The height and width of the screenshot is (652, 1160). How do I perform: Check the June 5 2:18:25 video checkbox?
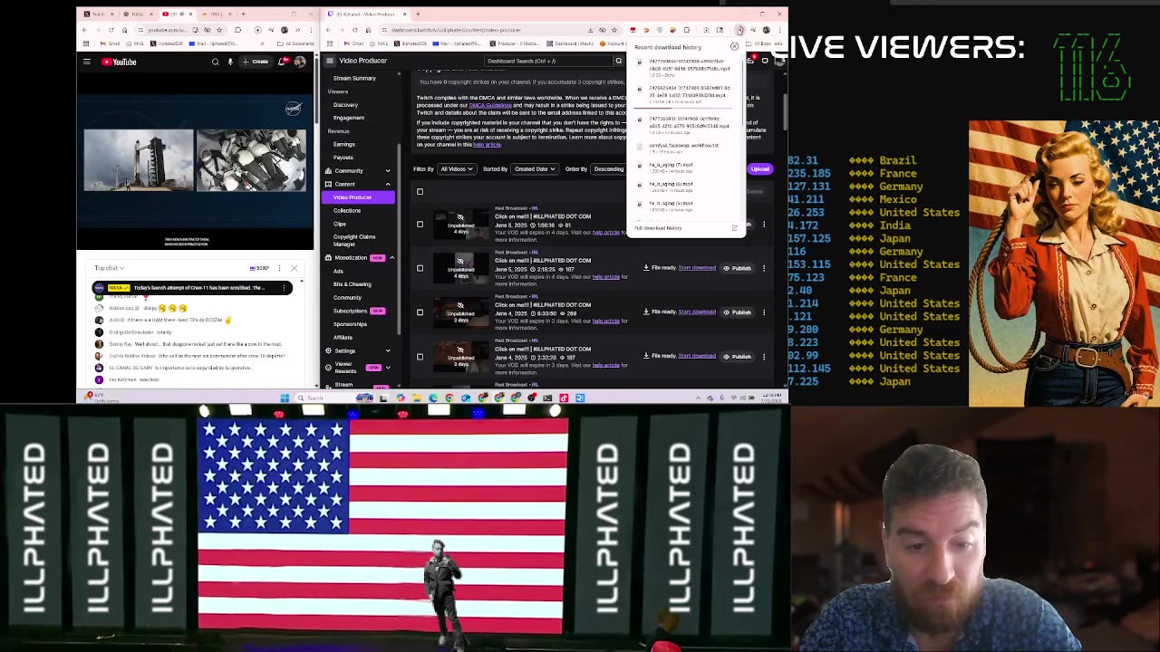click(x=420, y=268)
